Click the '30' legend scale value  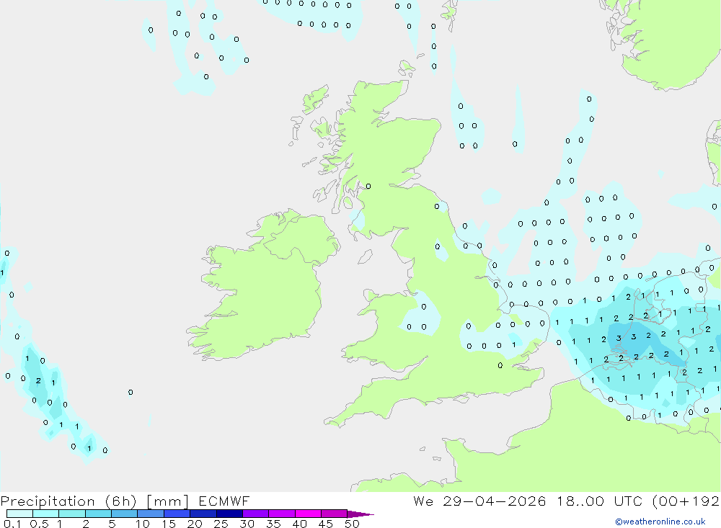[x=247, y=524]
